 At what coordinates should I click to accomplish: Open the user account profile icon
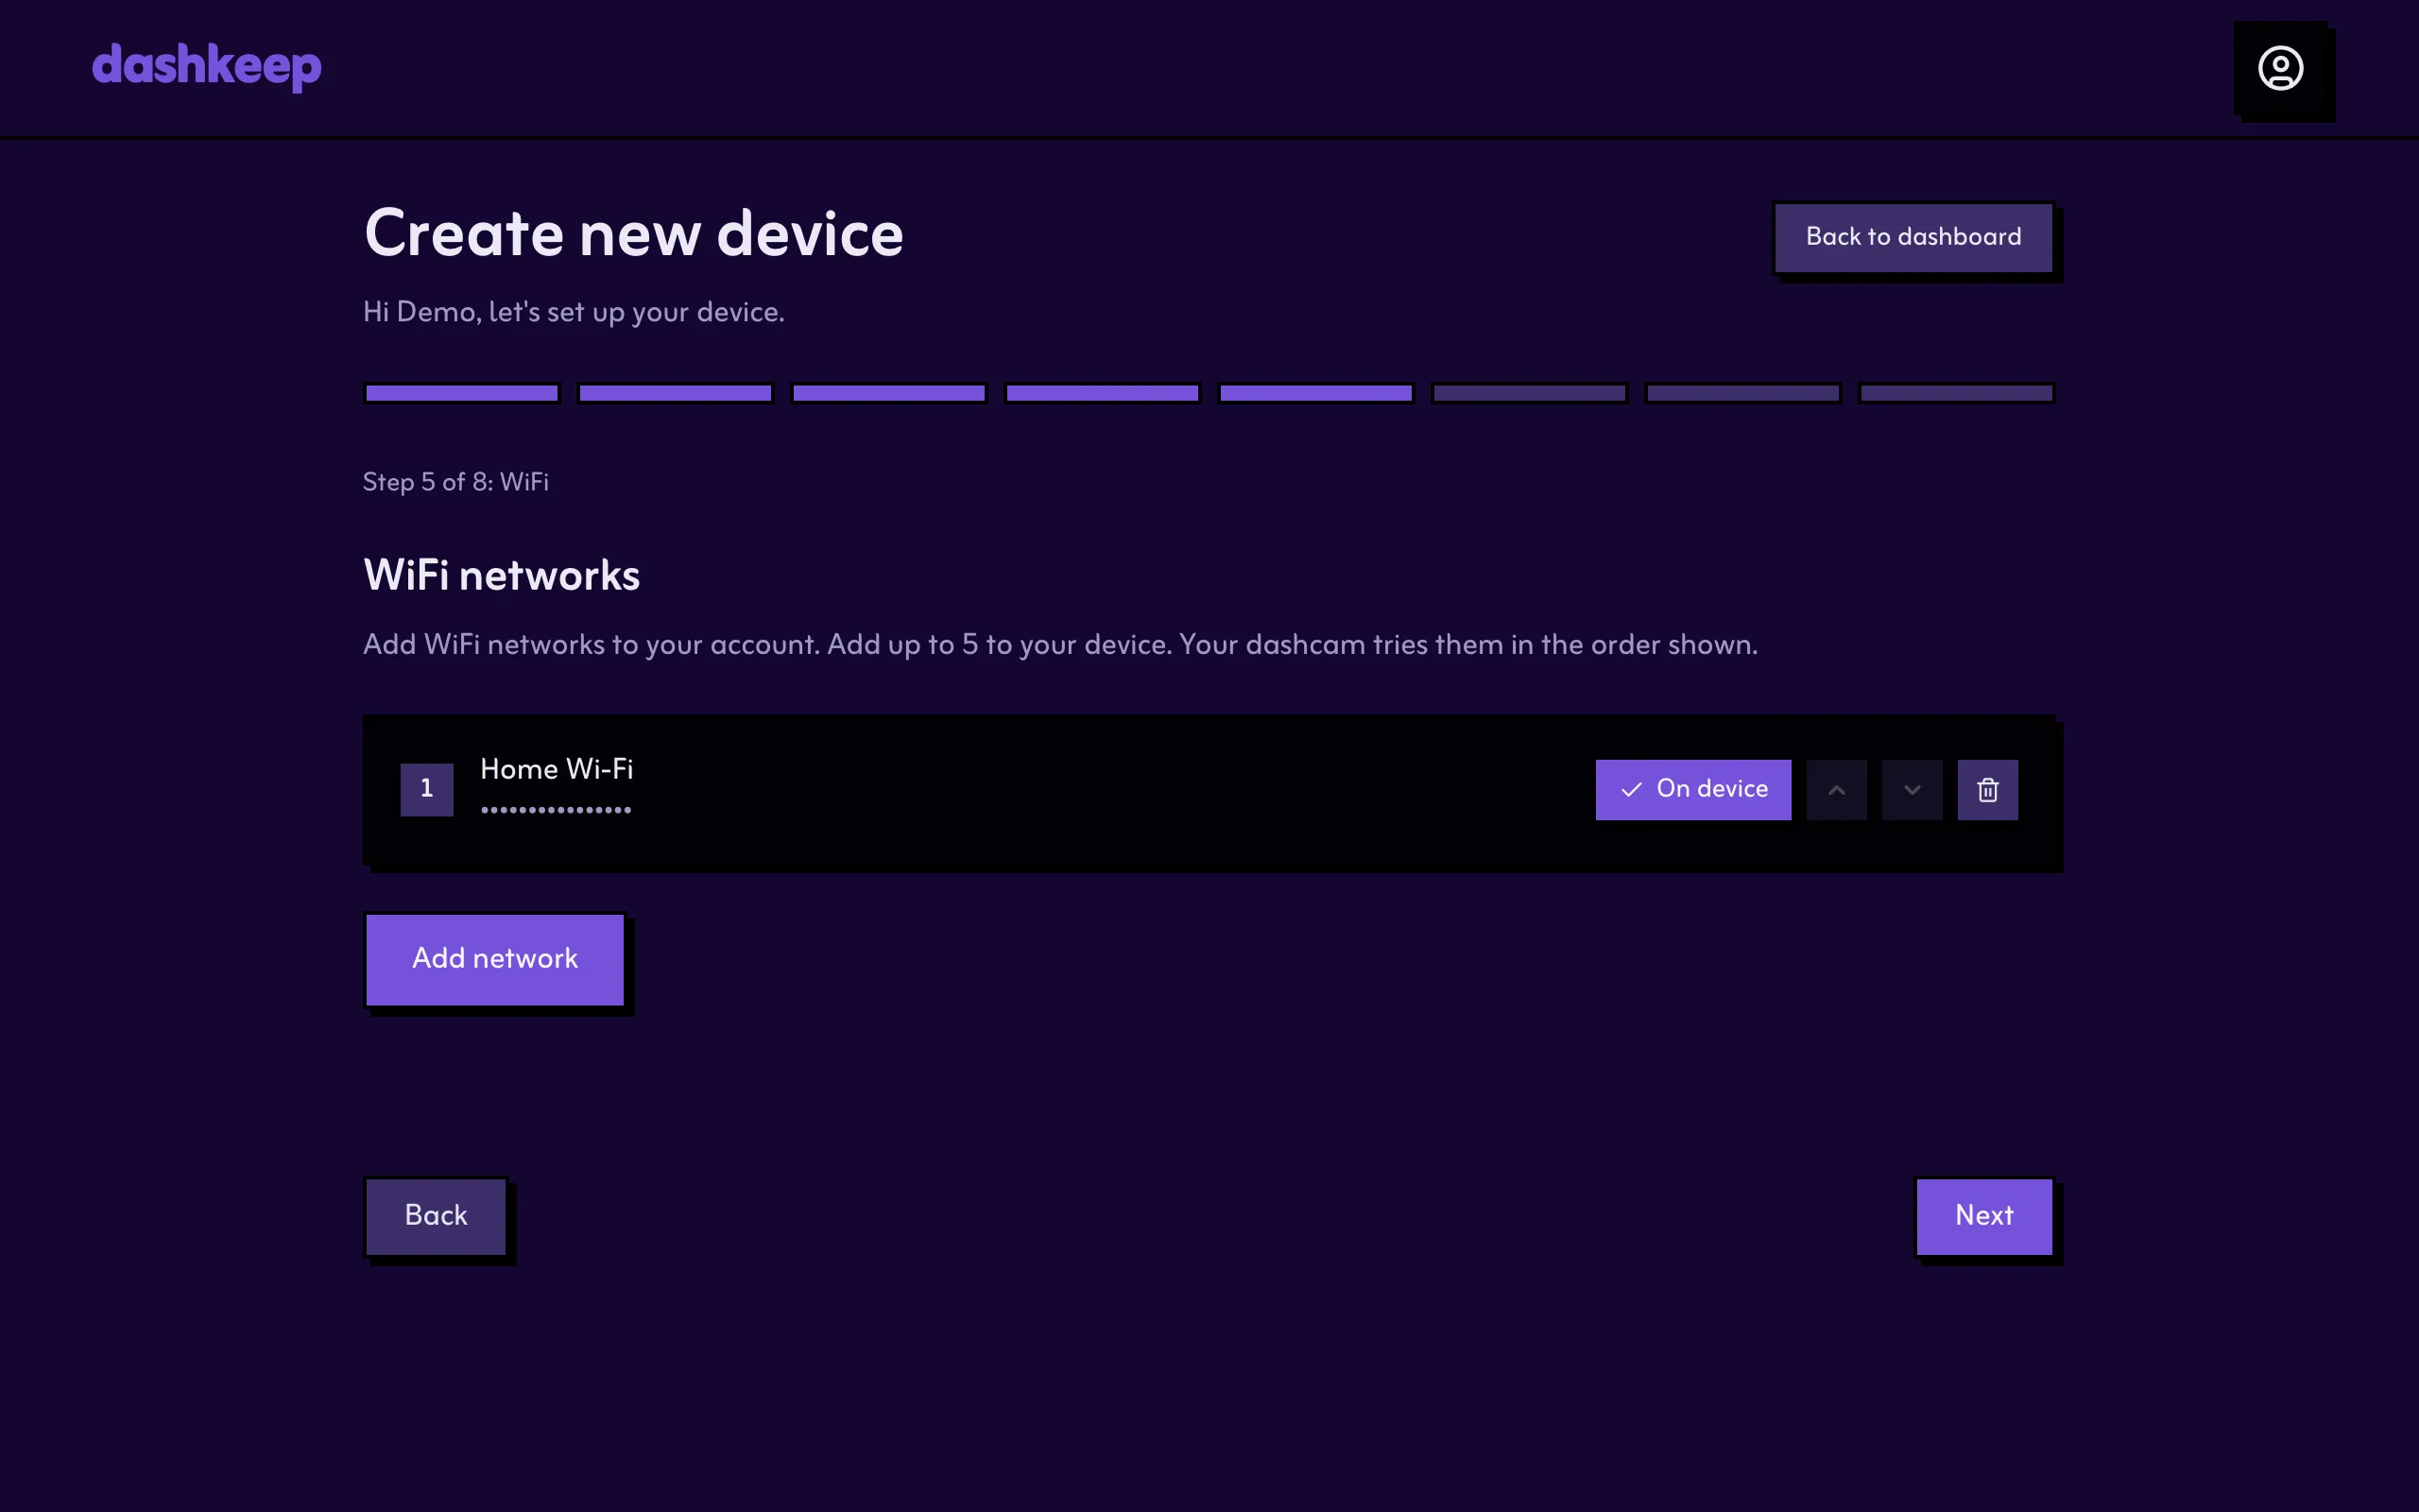tap(2280, 68)
